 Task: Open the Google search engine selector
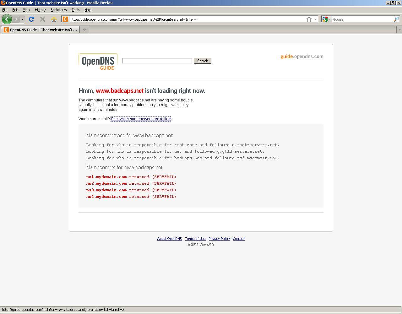pos(326,19)
